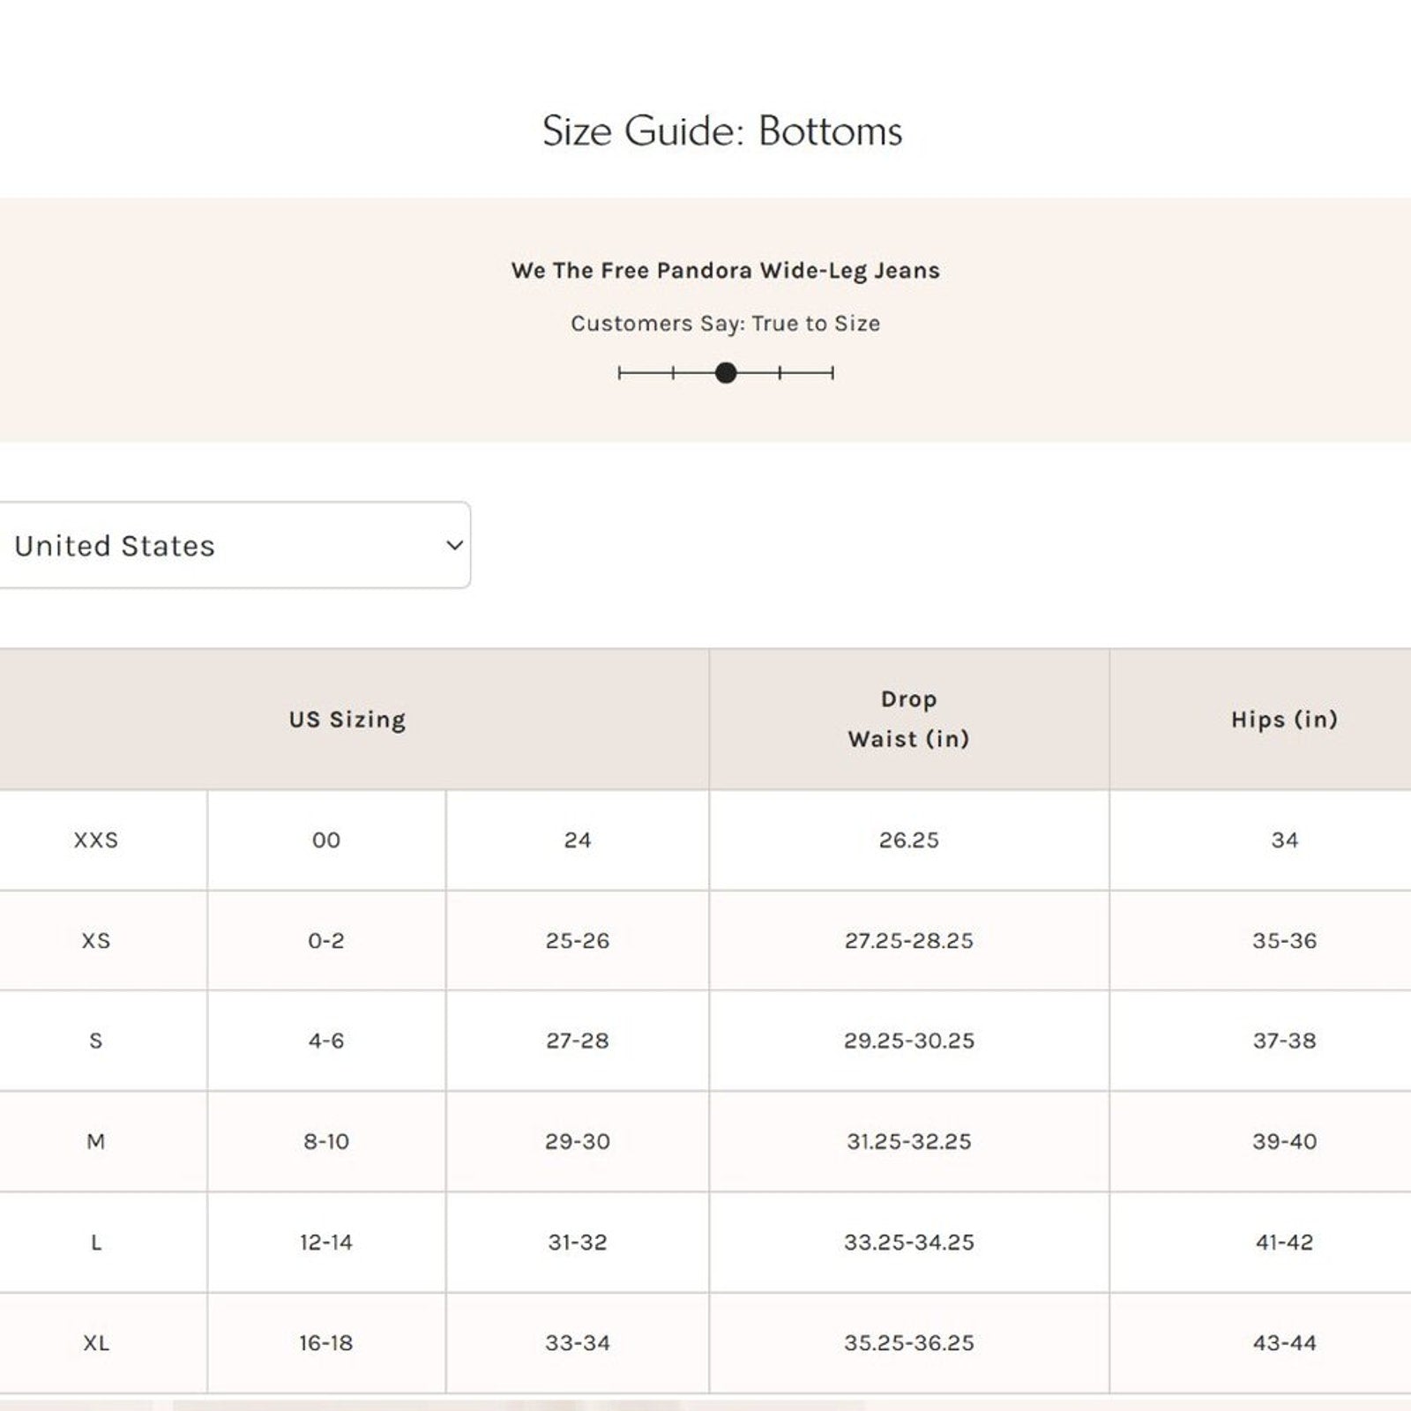Click the L size row label
Viewport: 1411px width, 1411px height.
coord(96,1243)
